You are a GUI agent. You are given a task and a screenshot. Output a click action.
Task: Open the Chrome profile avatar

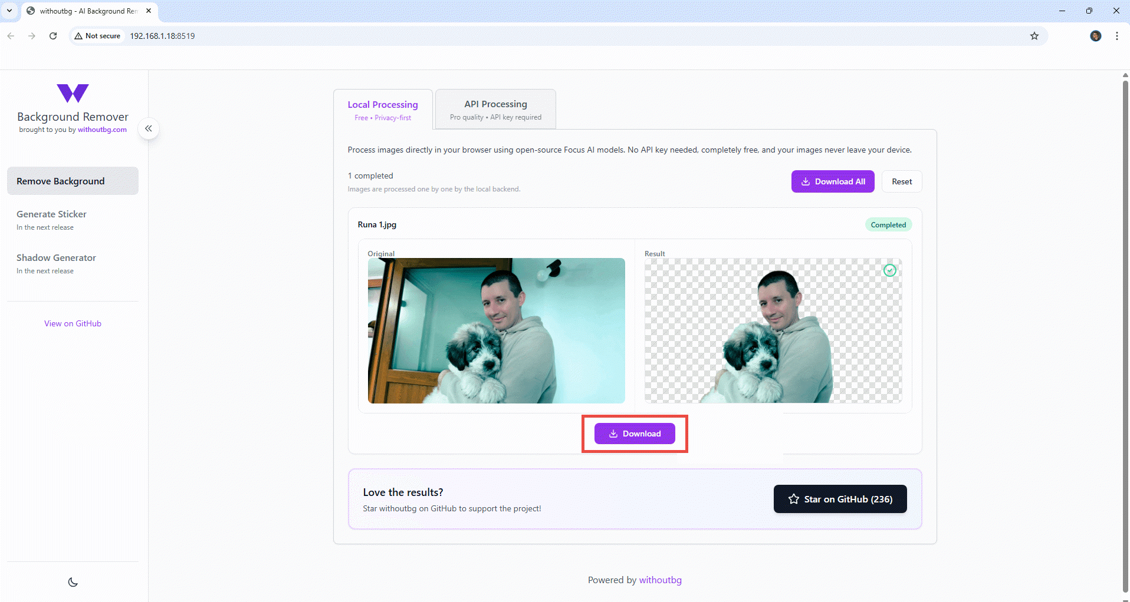click(x=1096, y=36)
